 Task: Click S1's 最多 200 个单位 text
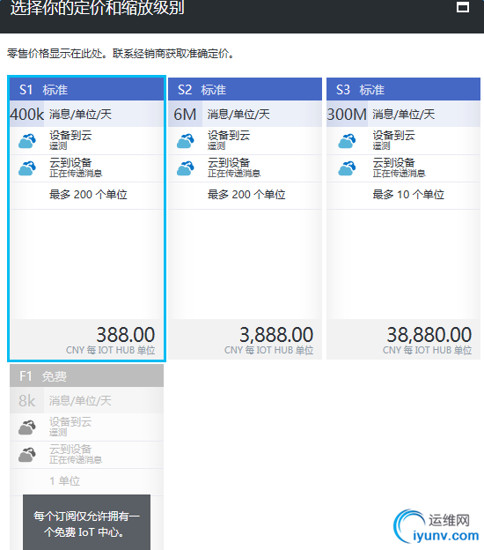coord(88,194)
